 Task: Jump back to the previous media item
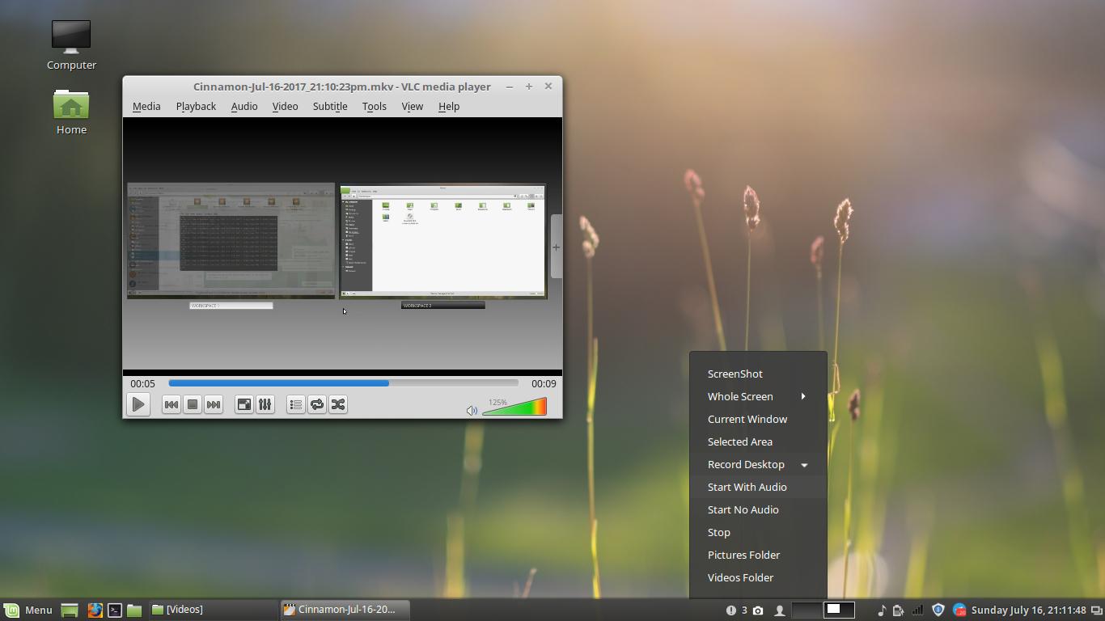click(171, 404)
